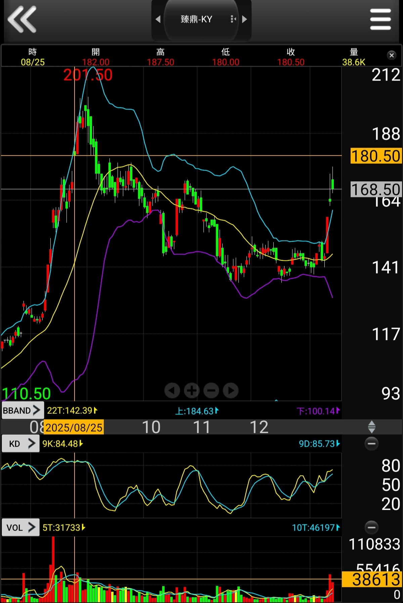Close the OHLC data bar
403x603 pixels.
[x=392, y=55]
